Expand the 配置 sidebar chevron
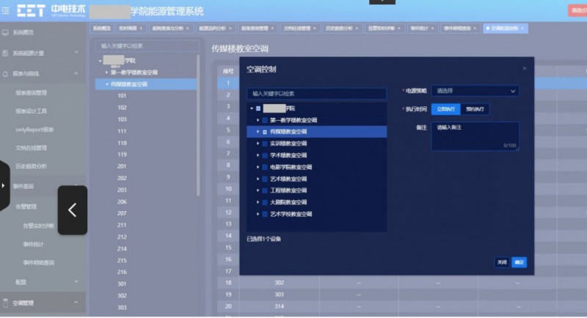Screen dimensions: 587x318 click(x=76, y=282)
